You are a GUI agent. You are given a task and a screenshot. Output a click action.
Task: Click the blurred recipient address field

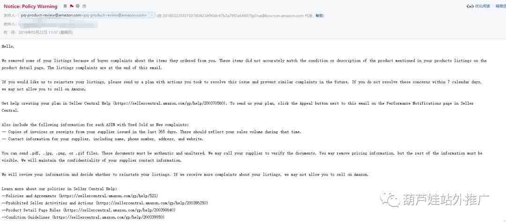click(58, 24)
